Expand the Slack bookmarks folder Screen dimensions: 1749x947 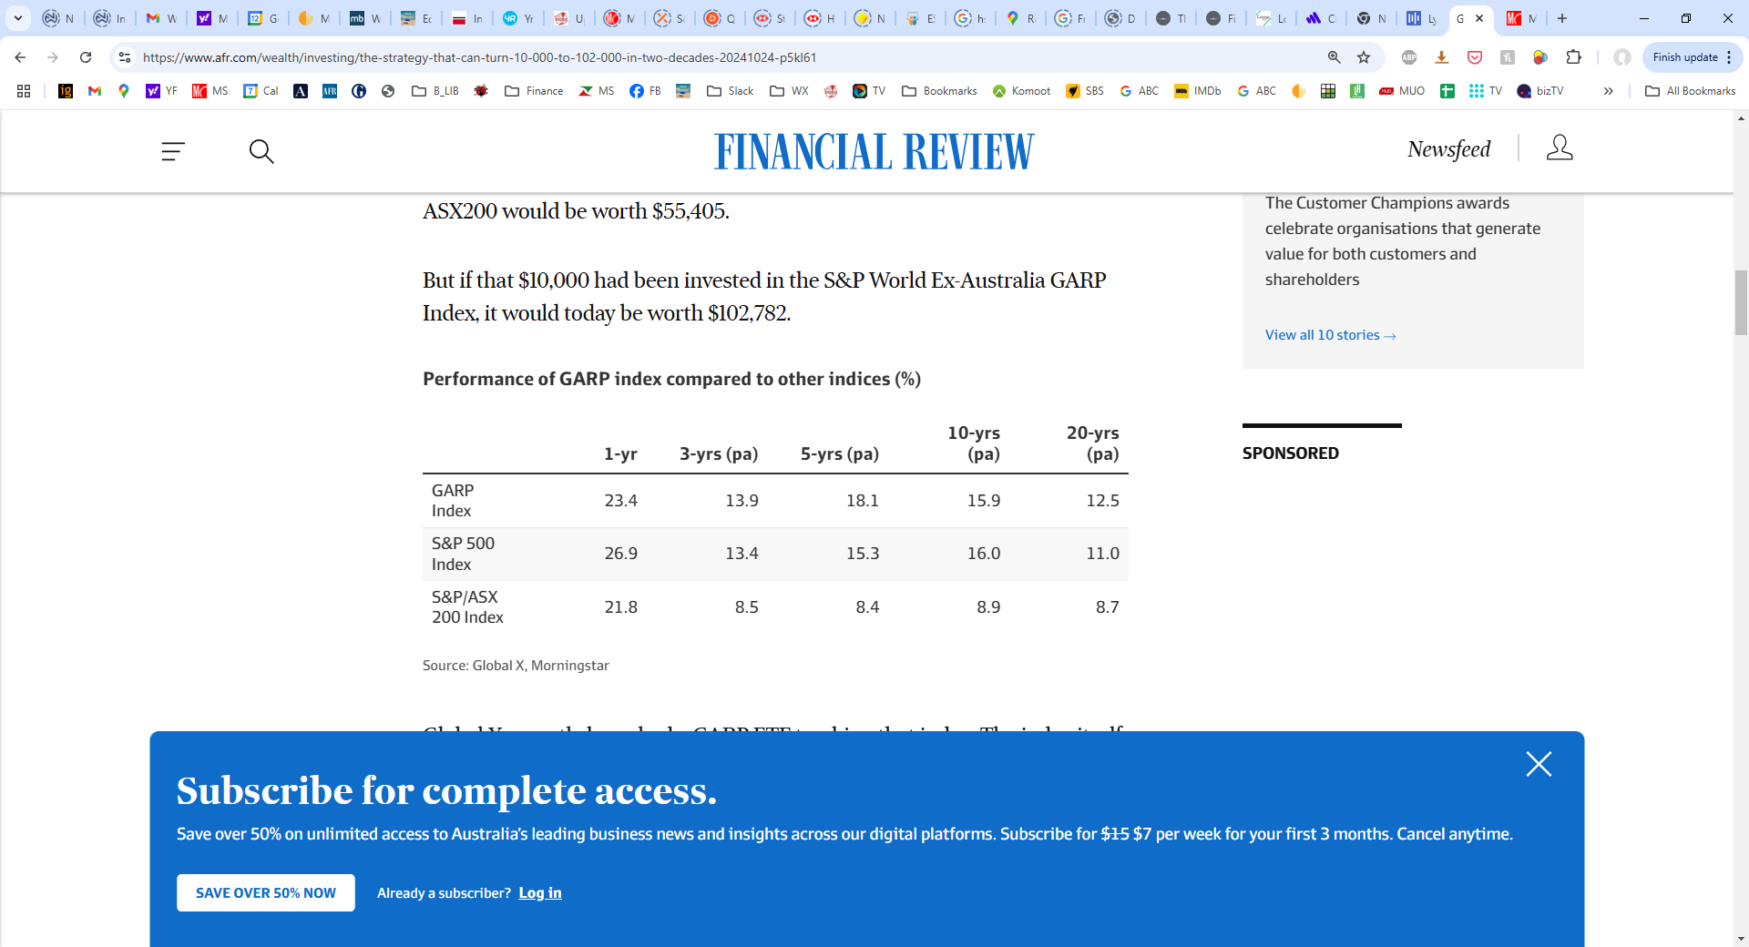coord(731,91)
